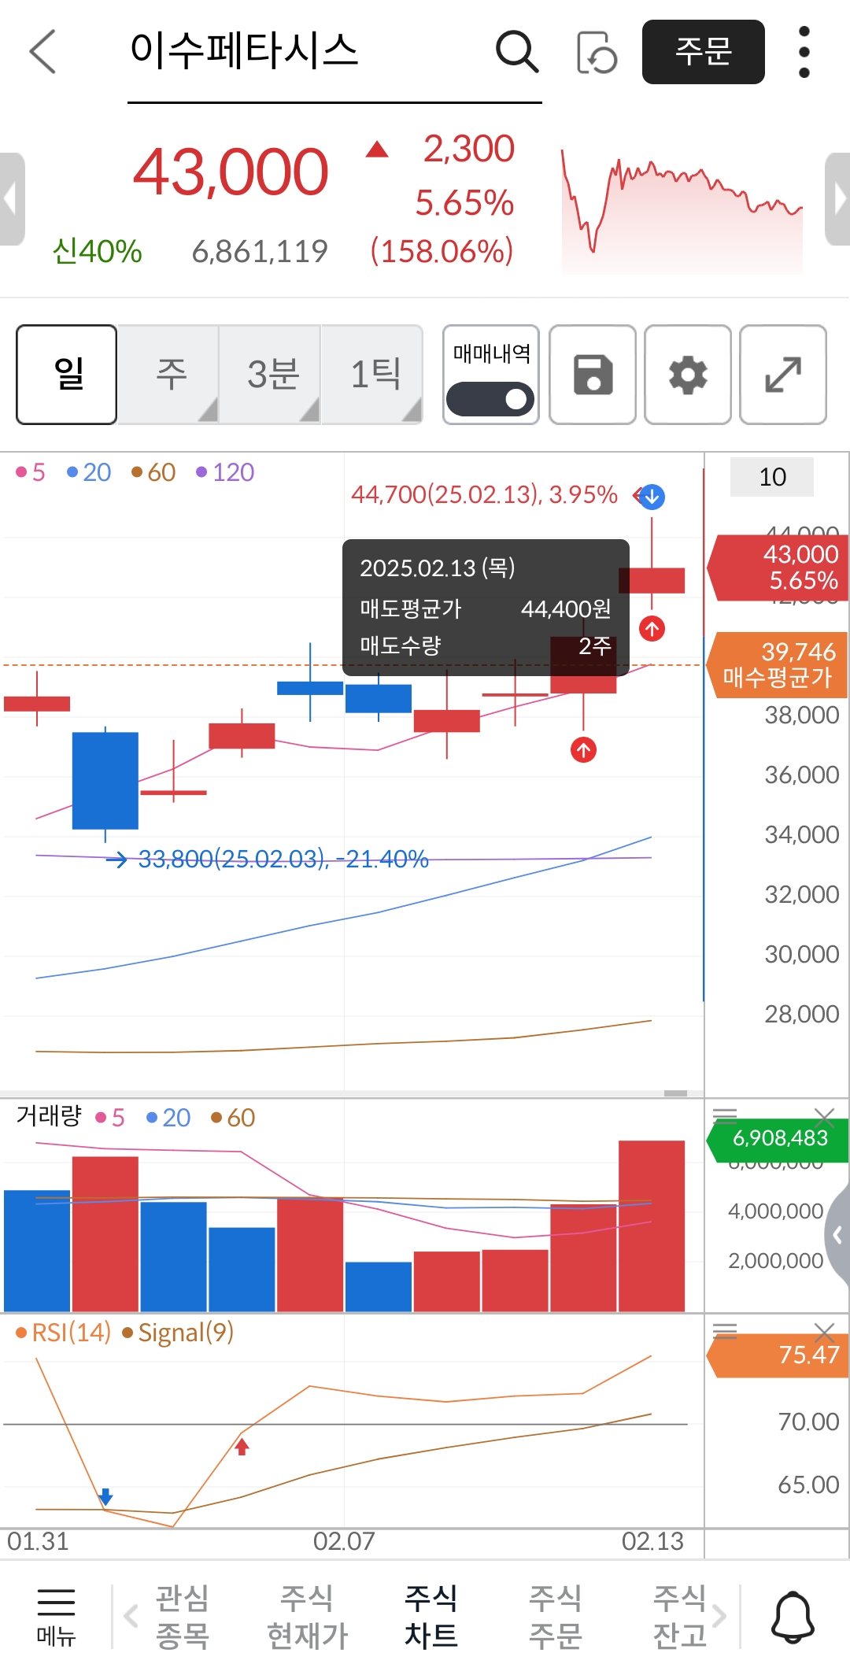Open the 3분 minute period dropdown
Viewport: 850px width, 1675px height.
(x=272, y=375)
